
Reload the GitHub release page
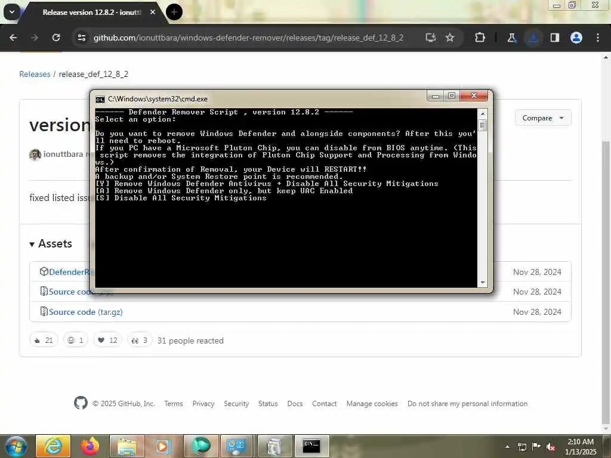click(x=56, y=38)
